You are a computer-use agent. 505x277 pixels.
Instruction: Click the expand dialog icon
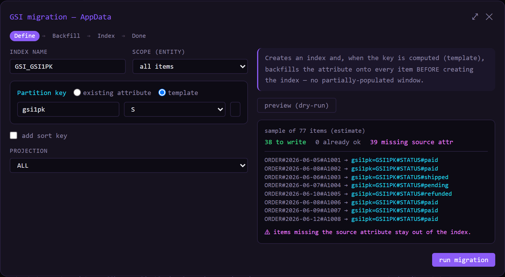(x=475, y=17)
